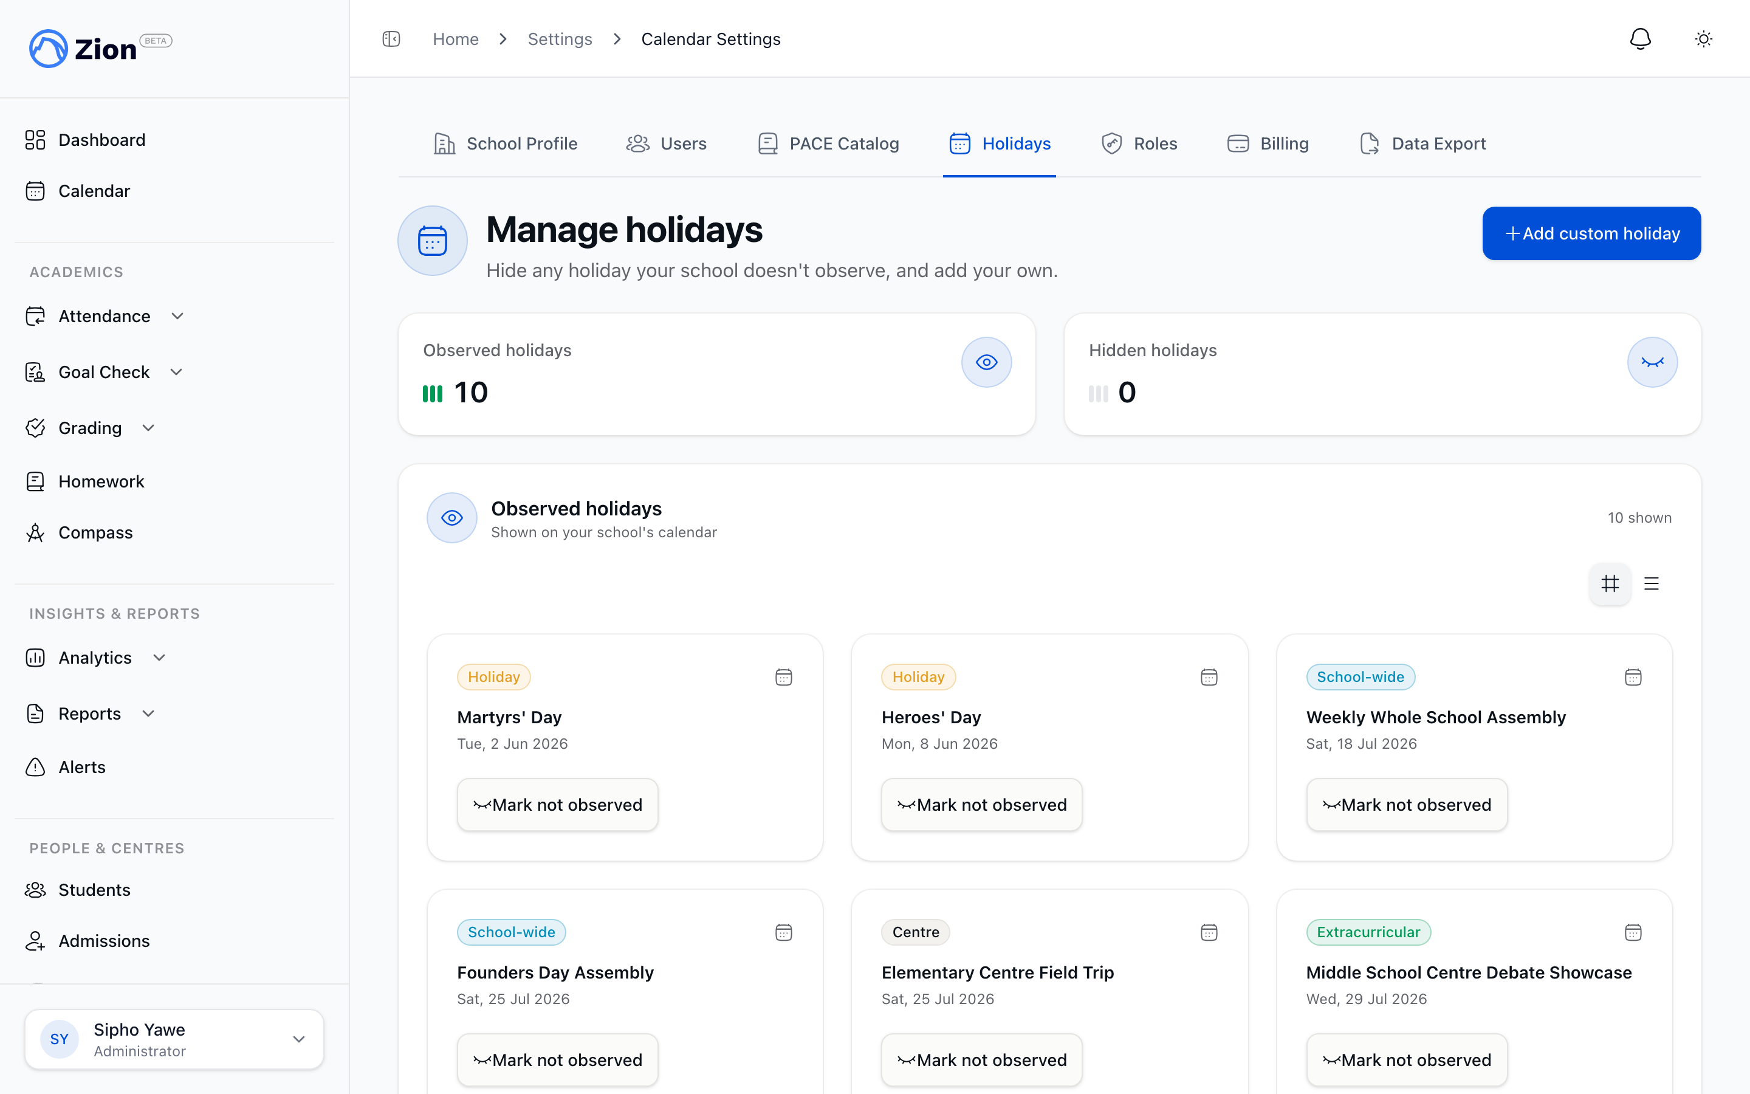The width and height of the screenshot is (1750, 1094).
Task: Switch to the School Profile tab
Action: point(505,144)
